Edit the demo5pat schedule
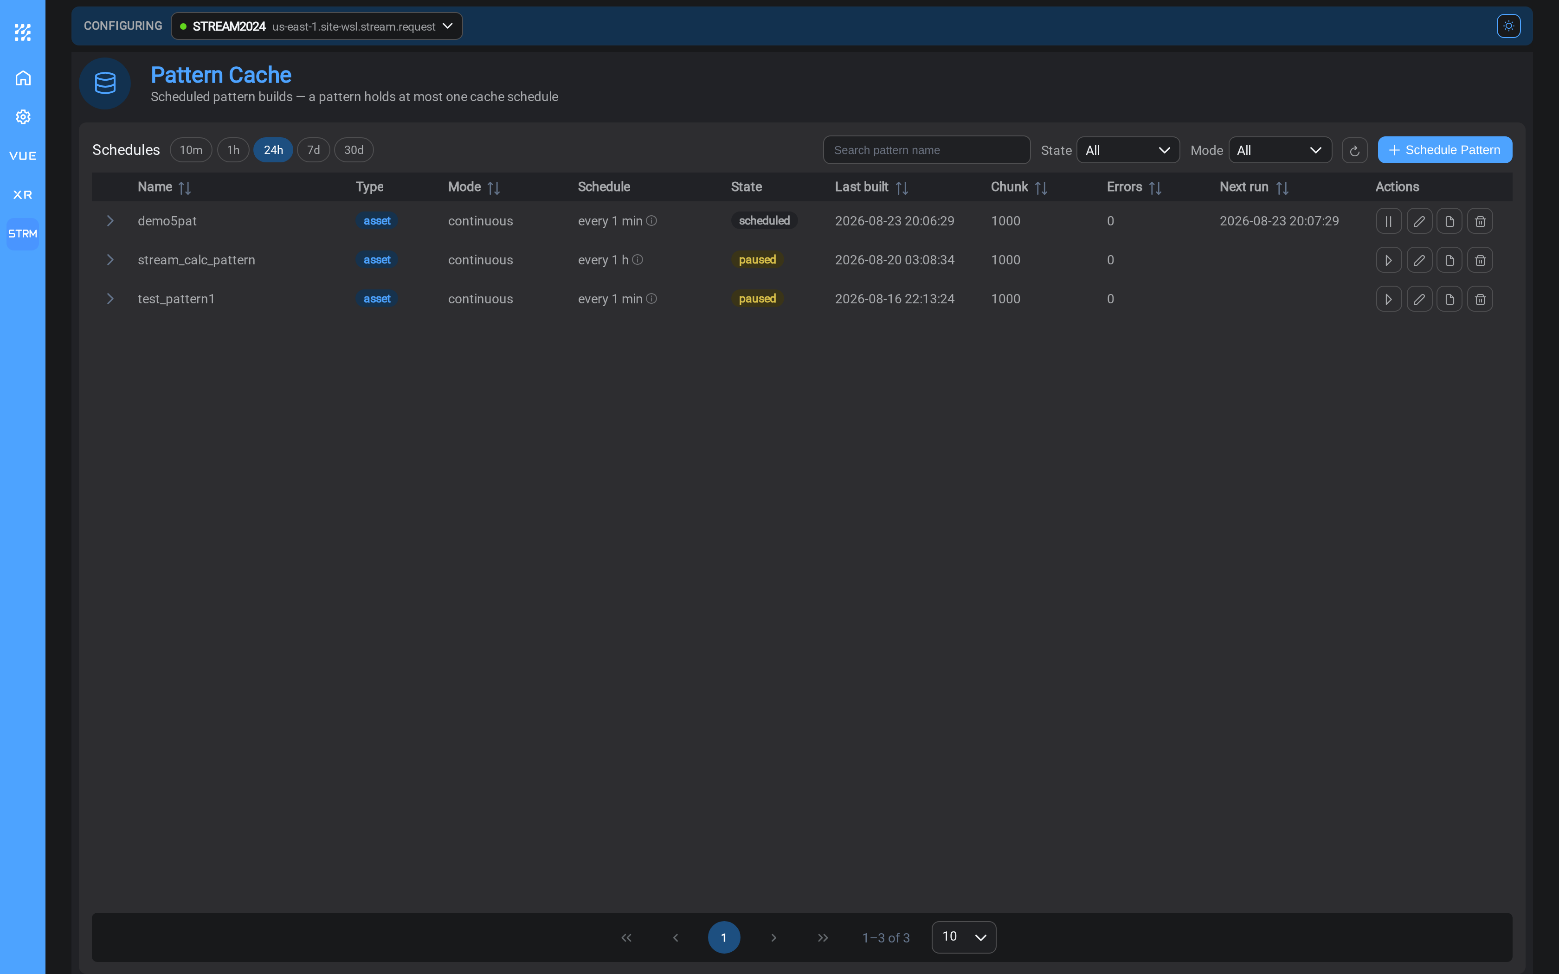 click(x=1418, y=221)
